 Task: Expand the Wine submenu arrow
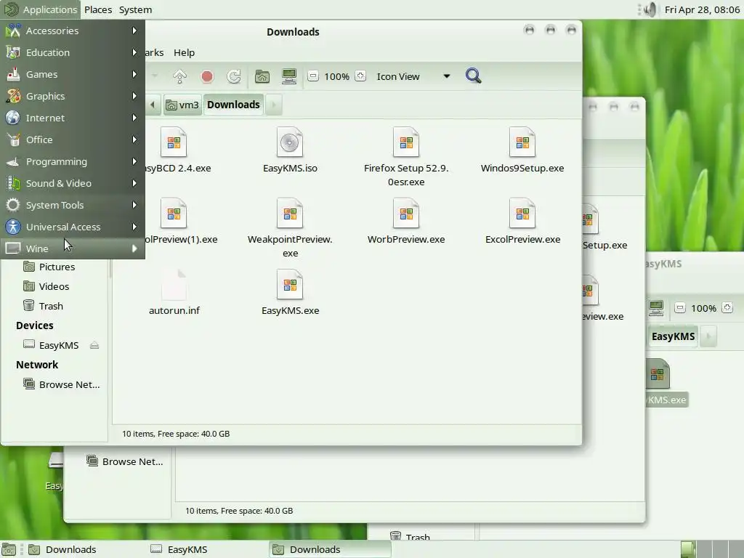(x=134, y=248)
